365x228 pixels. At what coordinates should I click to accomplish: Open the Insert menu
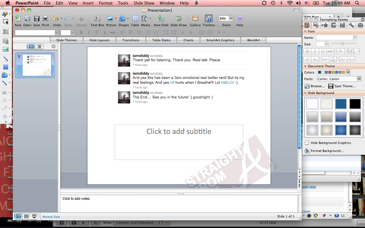88,3
